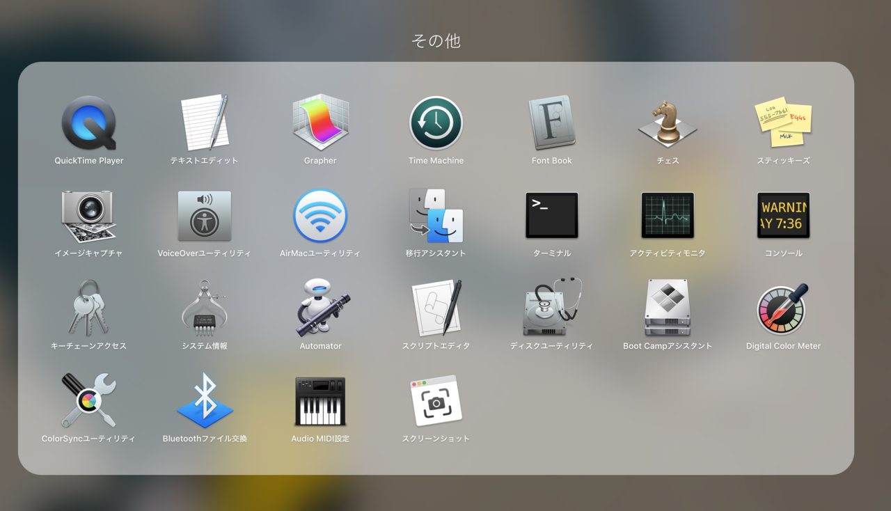Launch Audio MIDI設定 keyboard icon

pos(320,401)
